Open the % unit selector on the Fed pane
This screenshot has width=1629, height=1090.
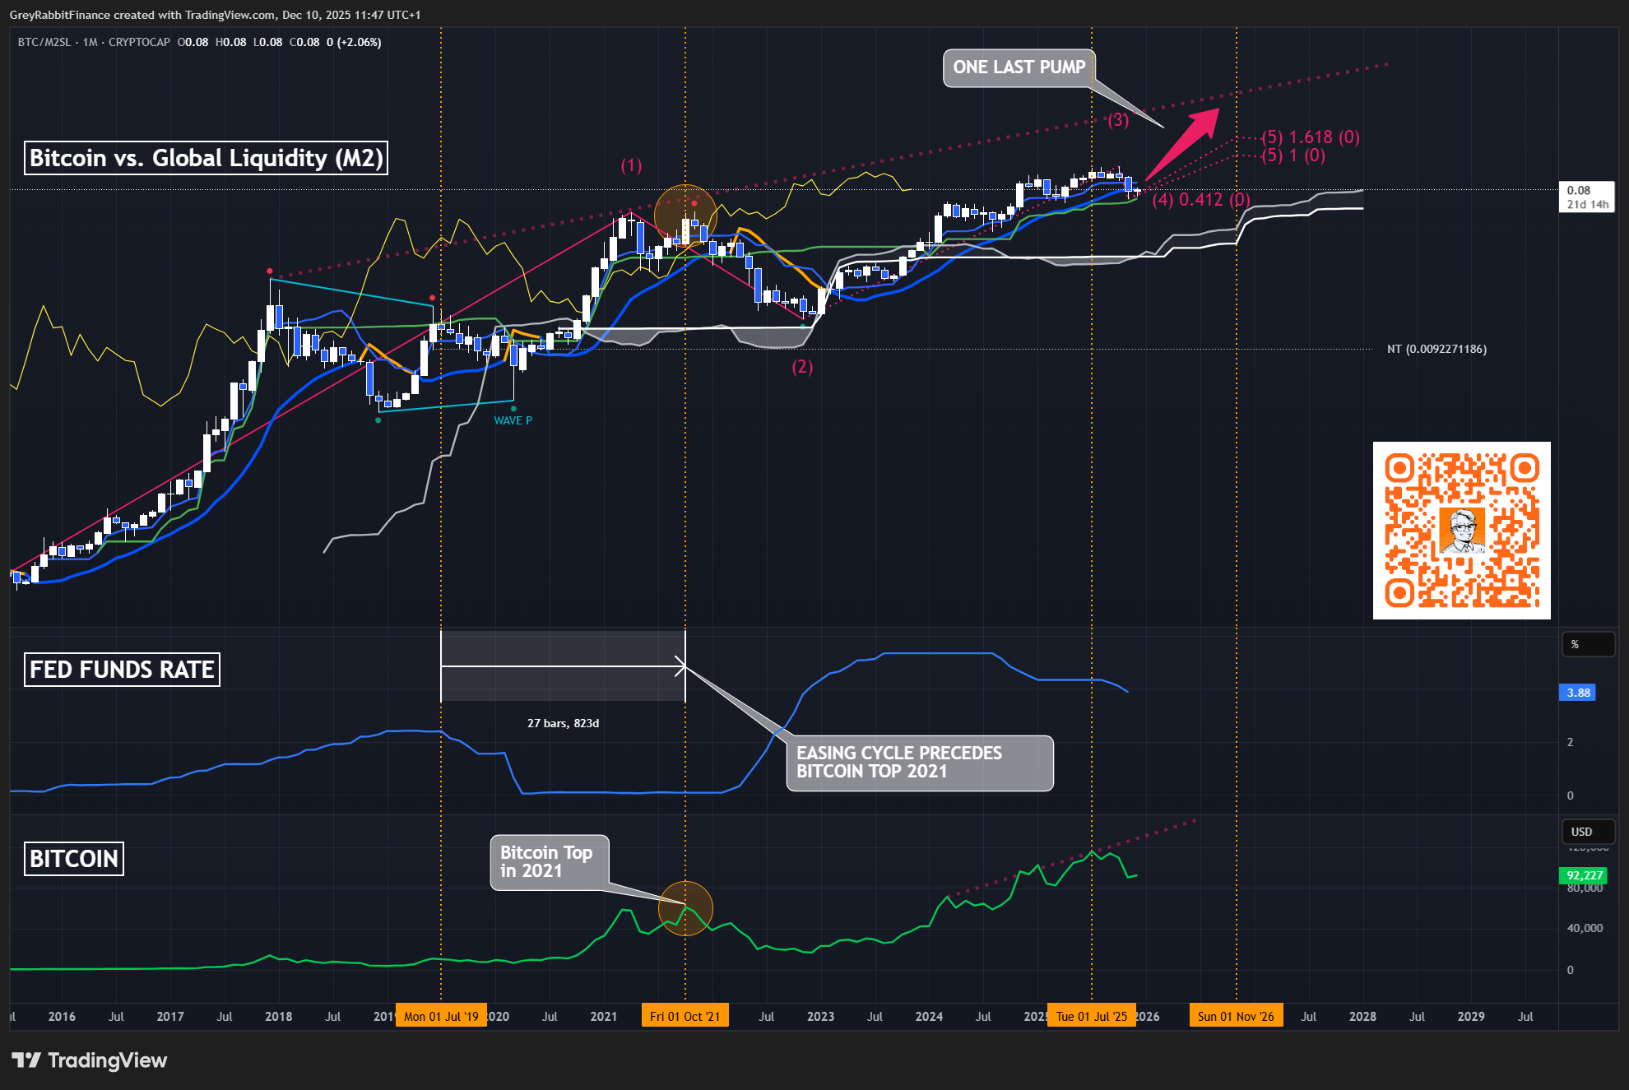tap(1587, 644)
